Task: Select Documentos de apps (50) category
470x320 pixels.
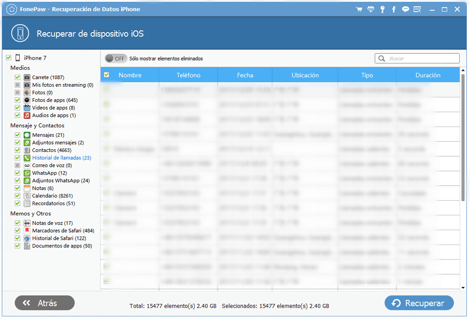Action: pos(62,246)
